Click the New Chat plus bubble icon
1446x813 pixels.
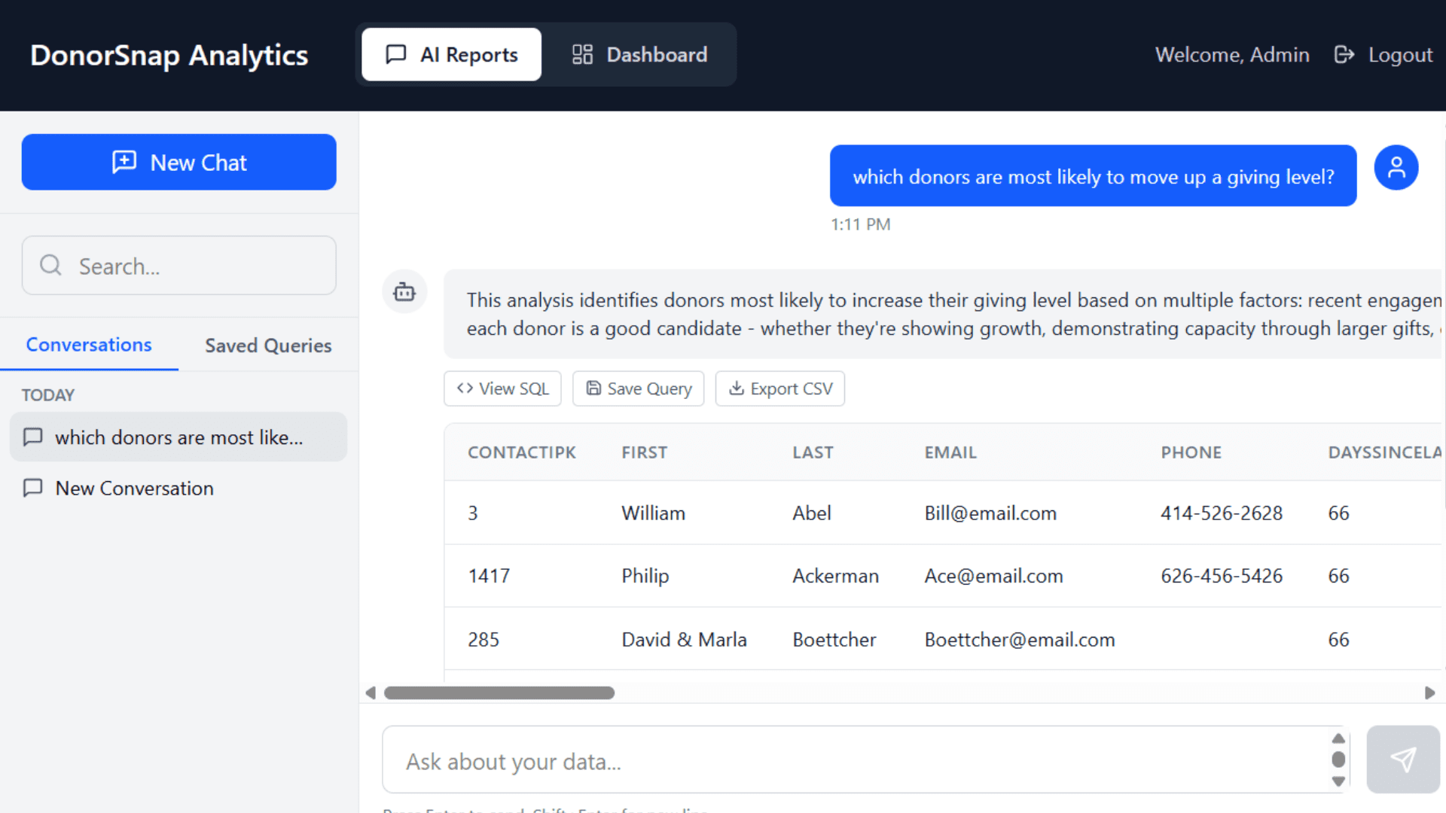coord(124,162)
